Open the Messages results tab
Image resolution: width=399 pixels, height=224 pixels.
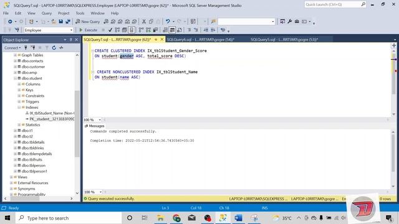tap(94, 126)
